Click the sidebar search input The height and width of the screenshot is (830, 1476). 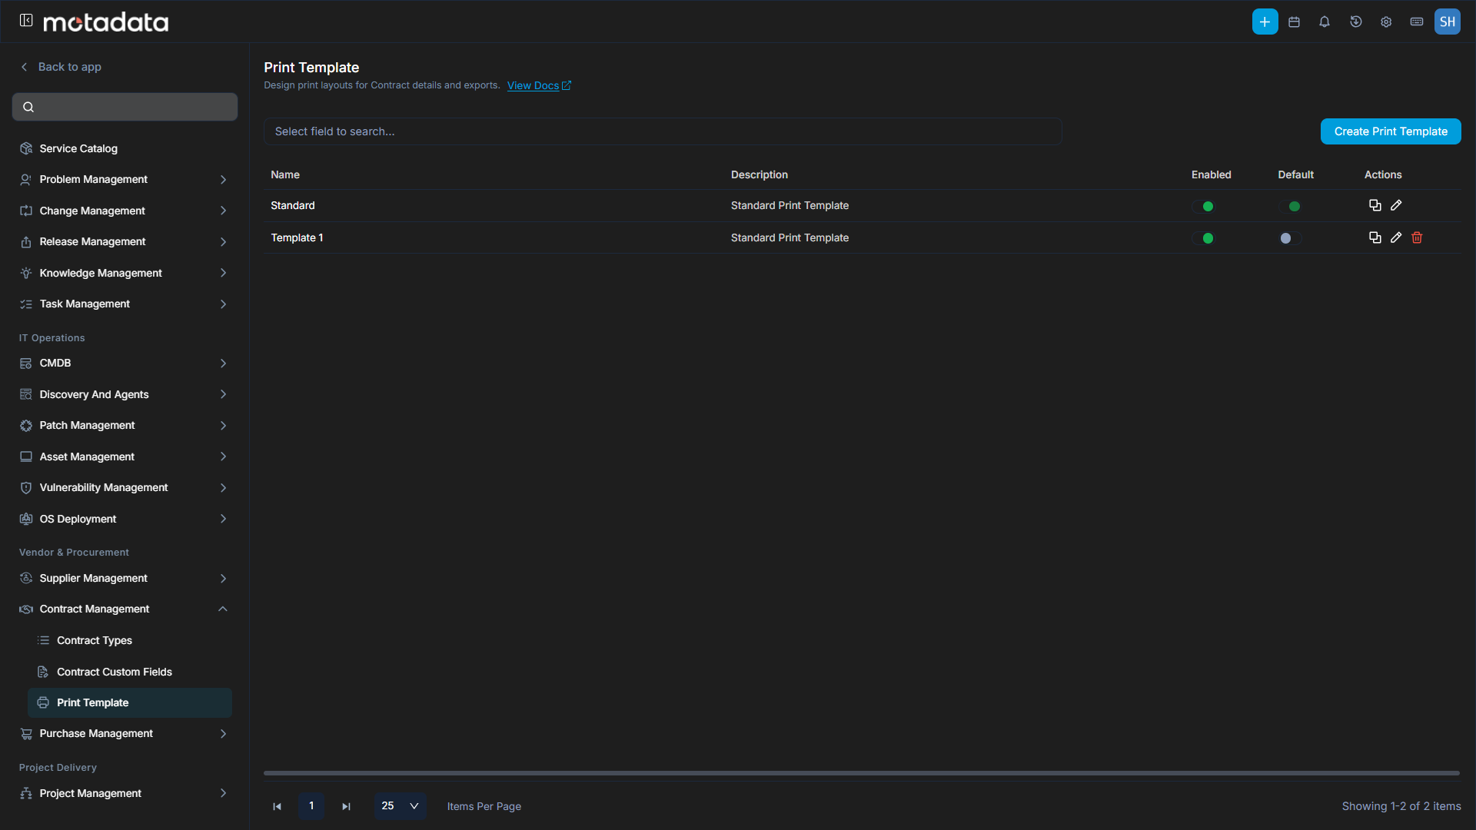[x=125, y=107]
